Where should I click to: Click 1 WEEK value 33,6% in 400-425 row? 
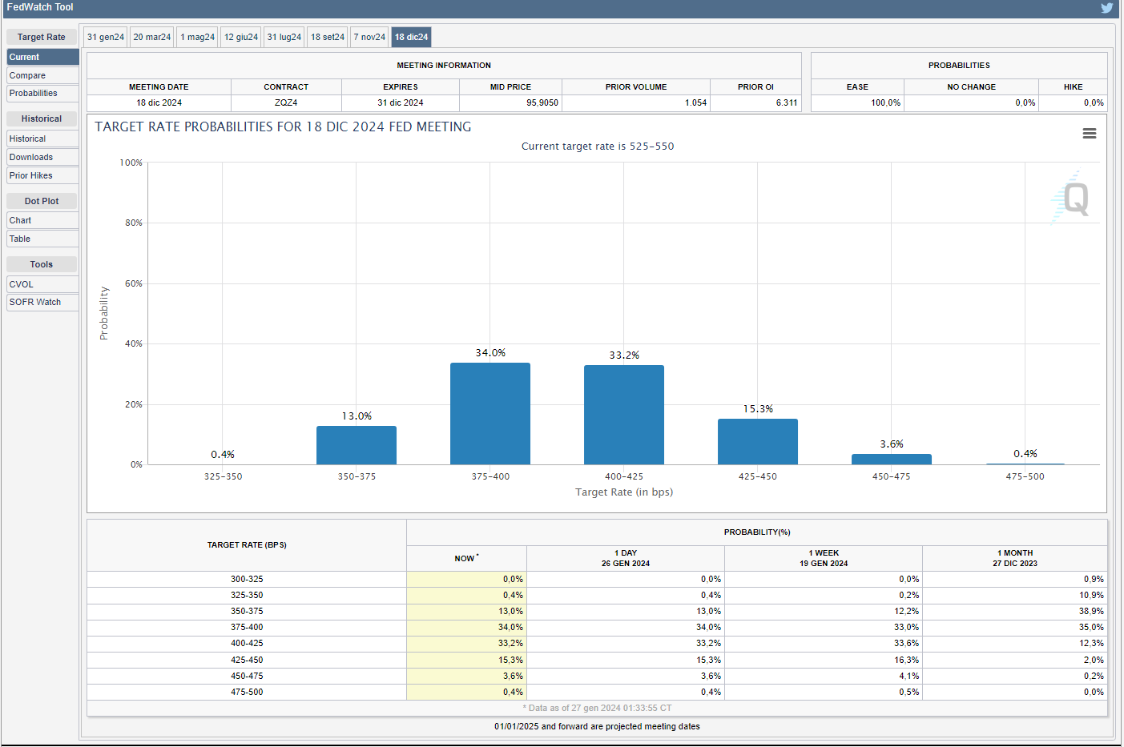[824, 643]
